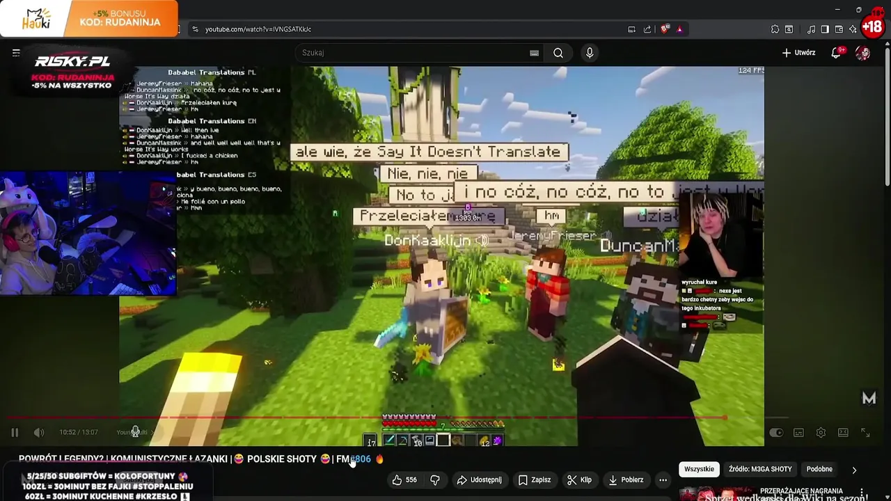The height and width of the screenshot is (501, 891).
Task: Open the player settings gear
Action: [x=821, y=432]
